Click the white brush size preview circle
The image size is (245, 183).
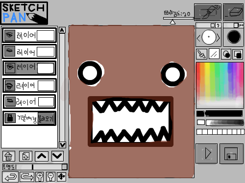209,37
